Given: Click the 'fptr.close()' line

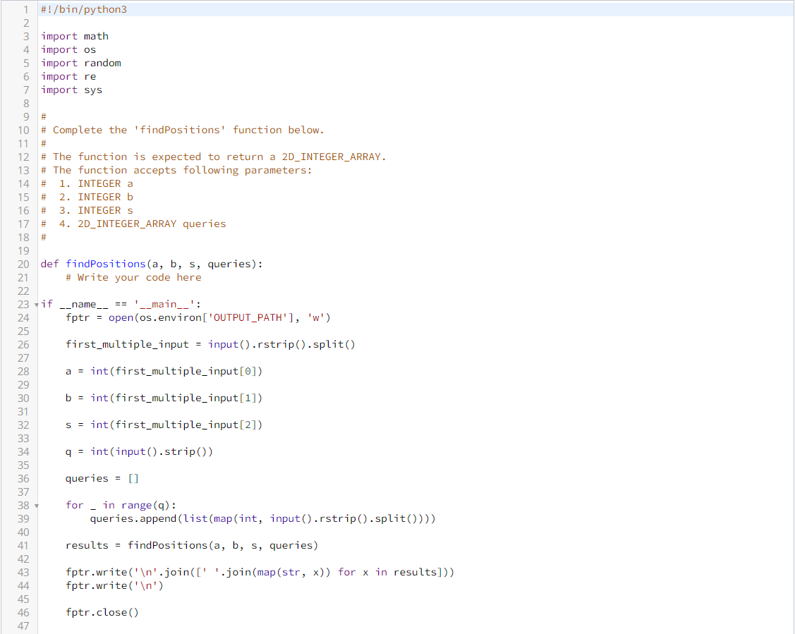Looking at the screenshot, I should pos(102,613).
